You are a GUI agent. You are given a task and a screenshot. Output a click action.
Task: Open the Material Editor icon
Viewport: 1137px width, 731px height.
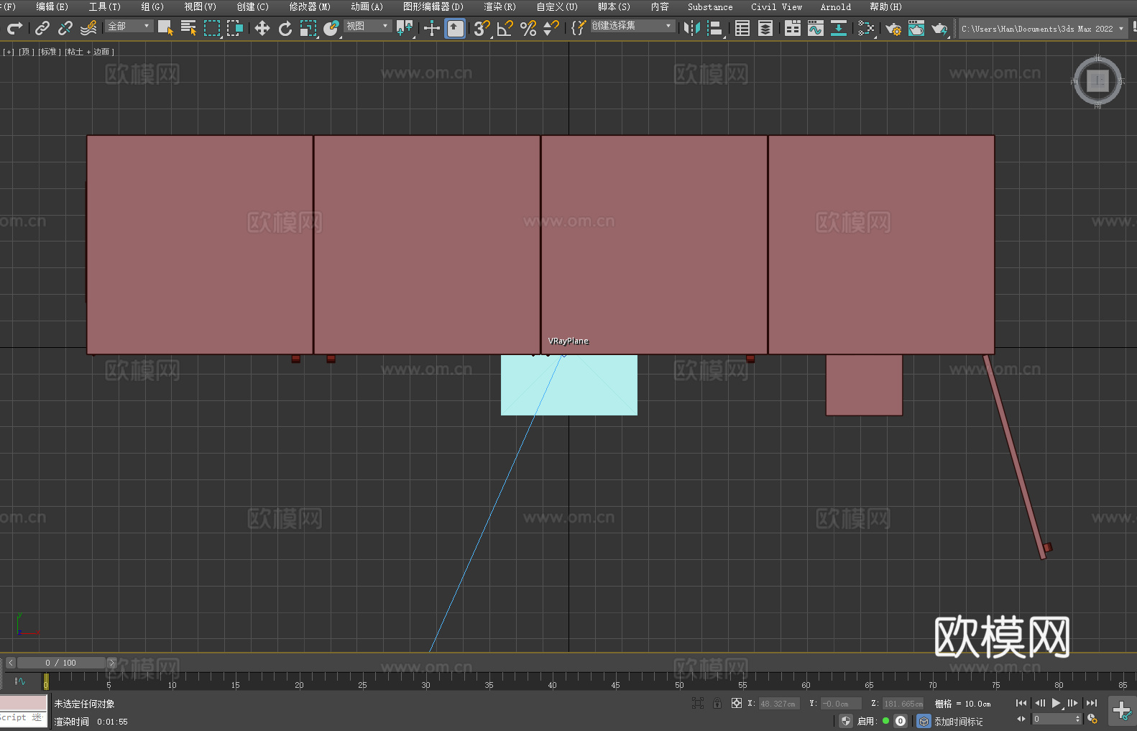(x=866, y=28)
